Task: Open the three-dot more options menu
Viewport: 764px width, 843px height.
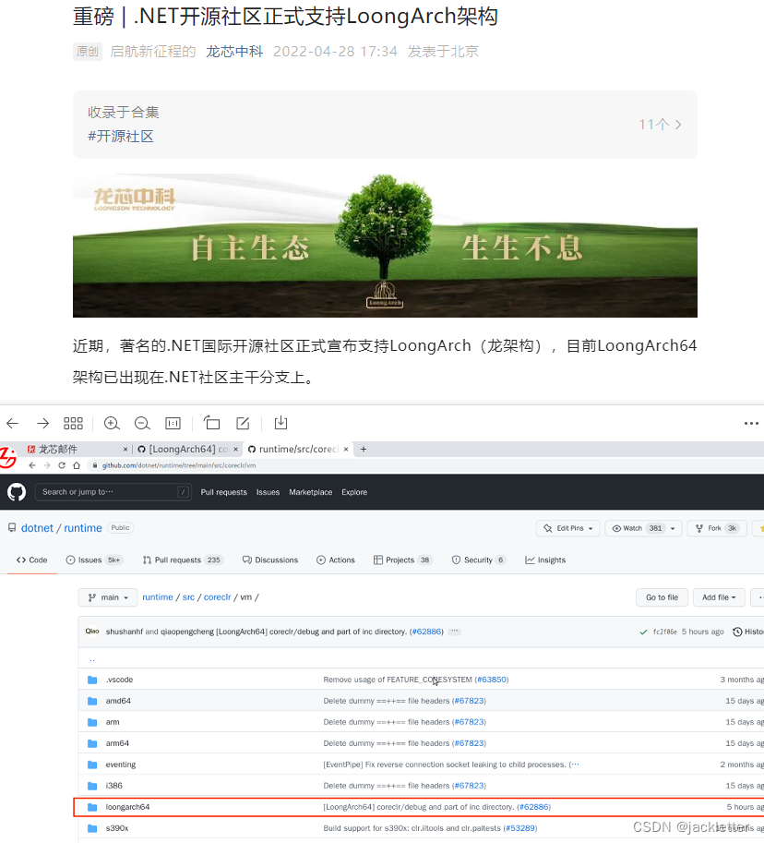Action: [x=750, y=424]
